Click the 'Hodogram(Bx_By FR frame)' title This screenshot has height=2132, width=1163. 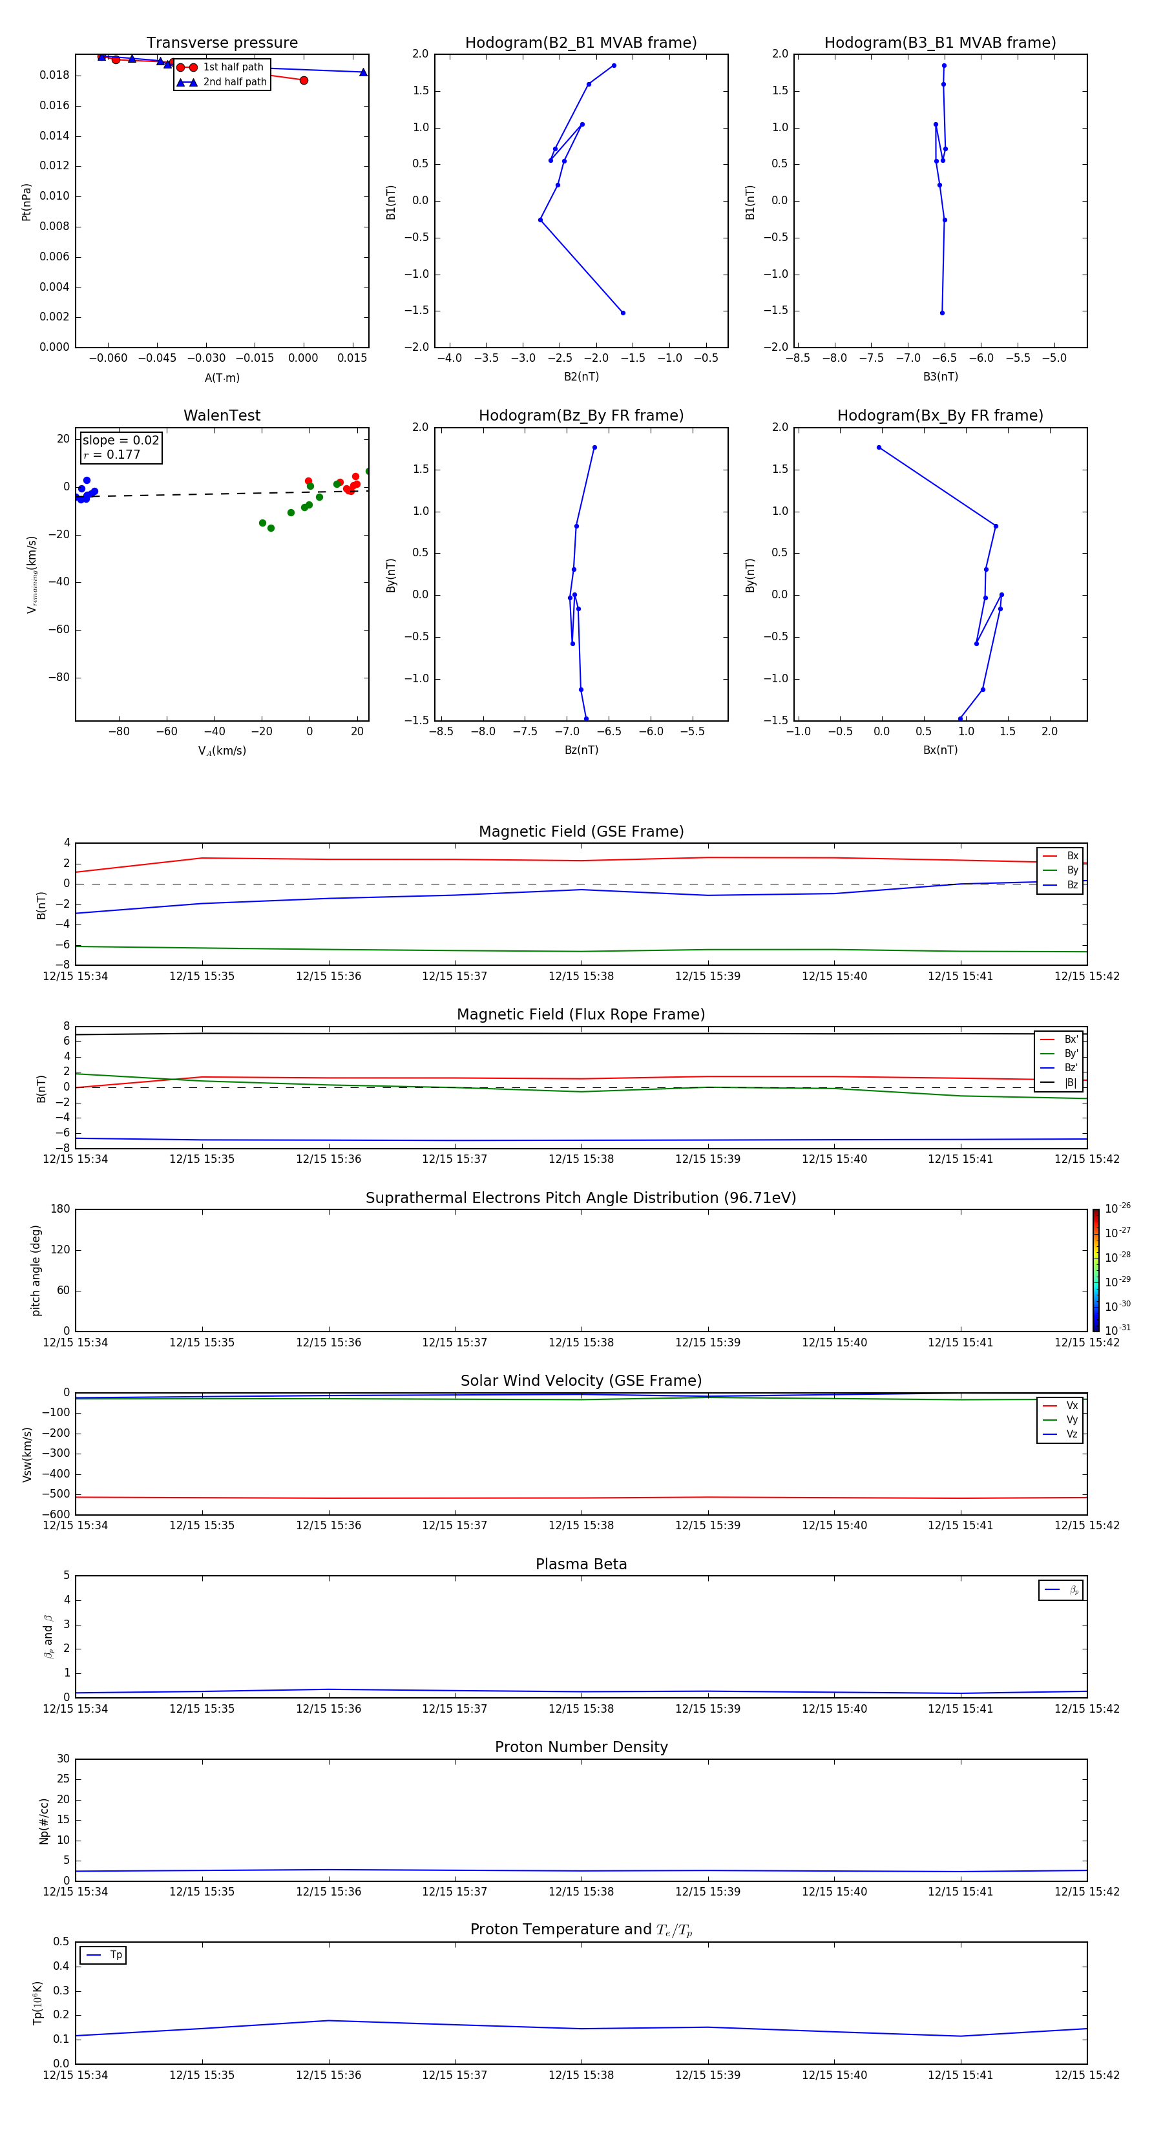tap(940, 415)
